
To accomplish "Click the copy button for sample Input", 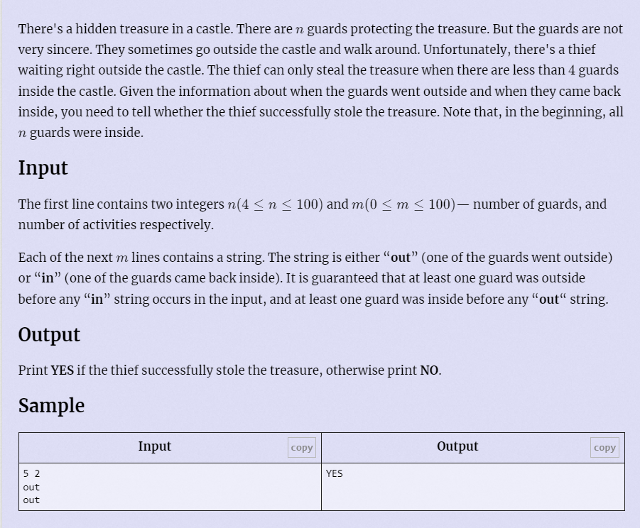I will click(302, 447).
